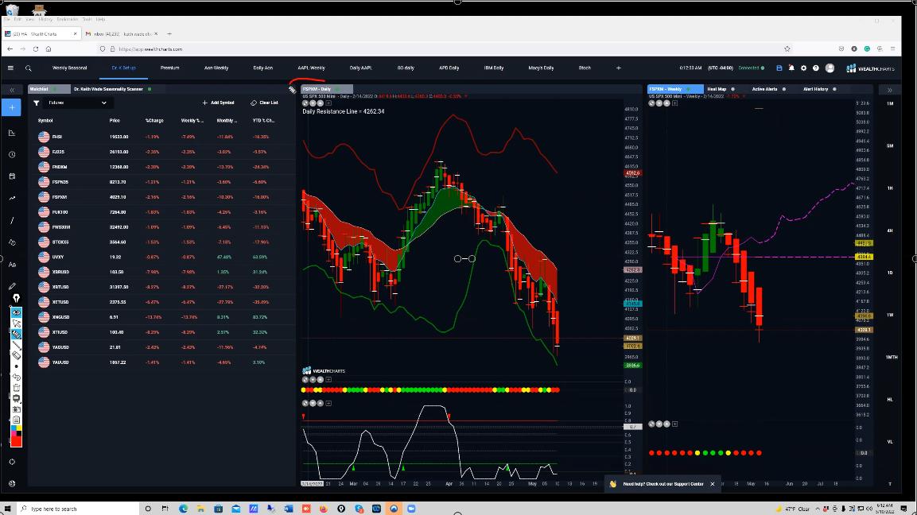Viewport: 917px width, 515px height.
Task: Open the Heat Map tab
Action: coord(717,90)
